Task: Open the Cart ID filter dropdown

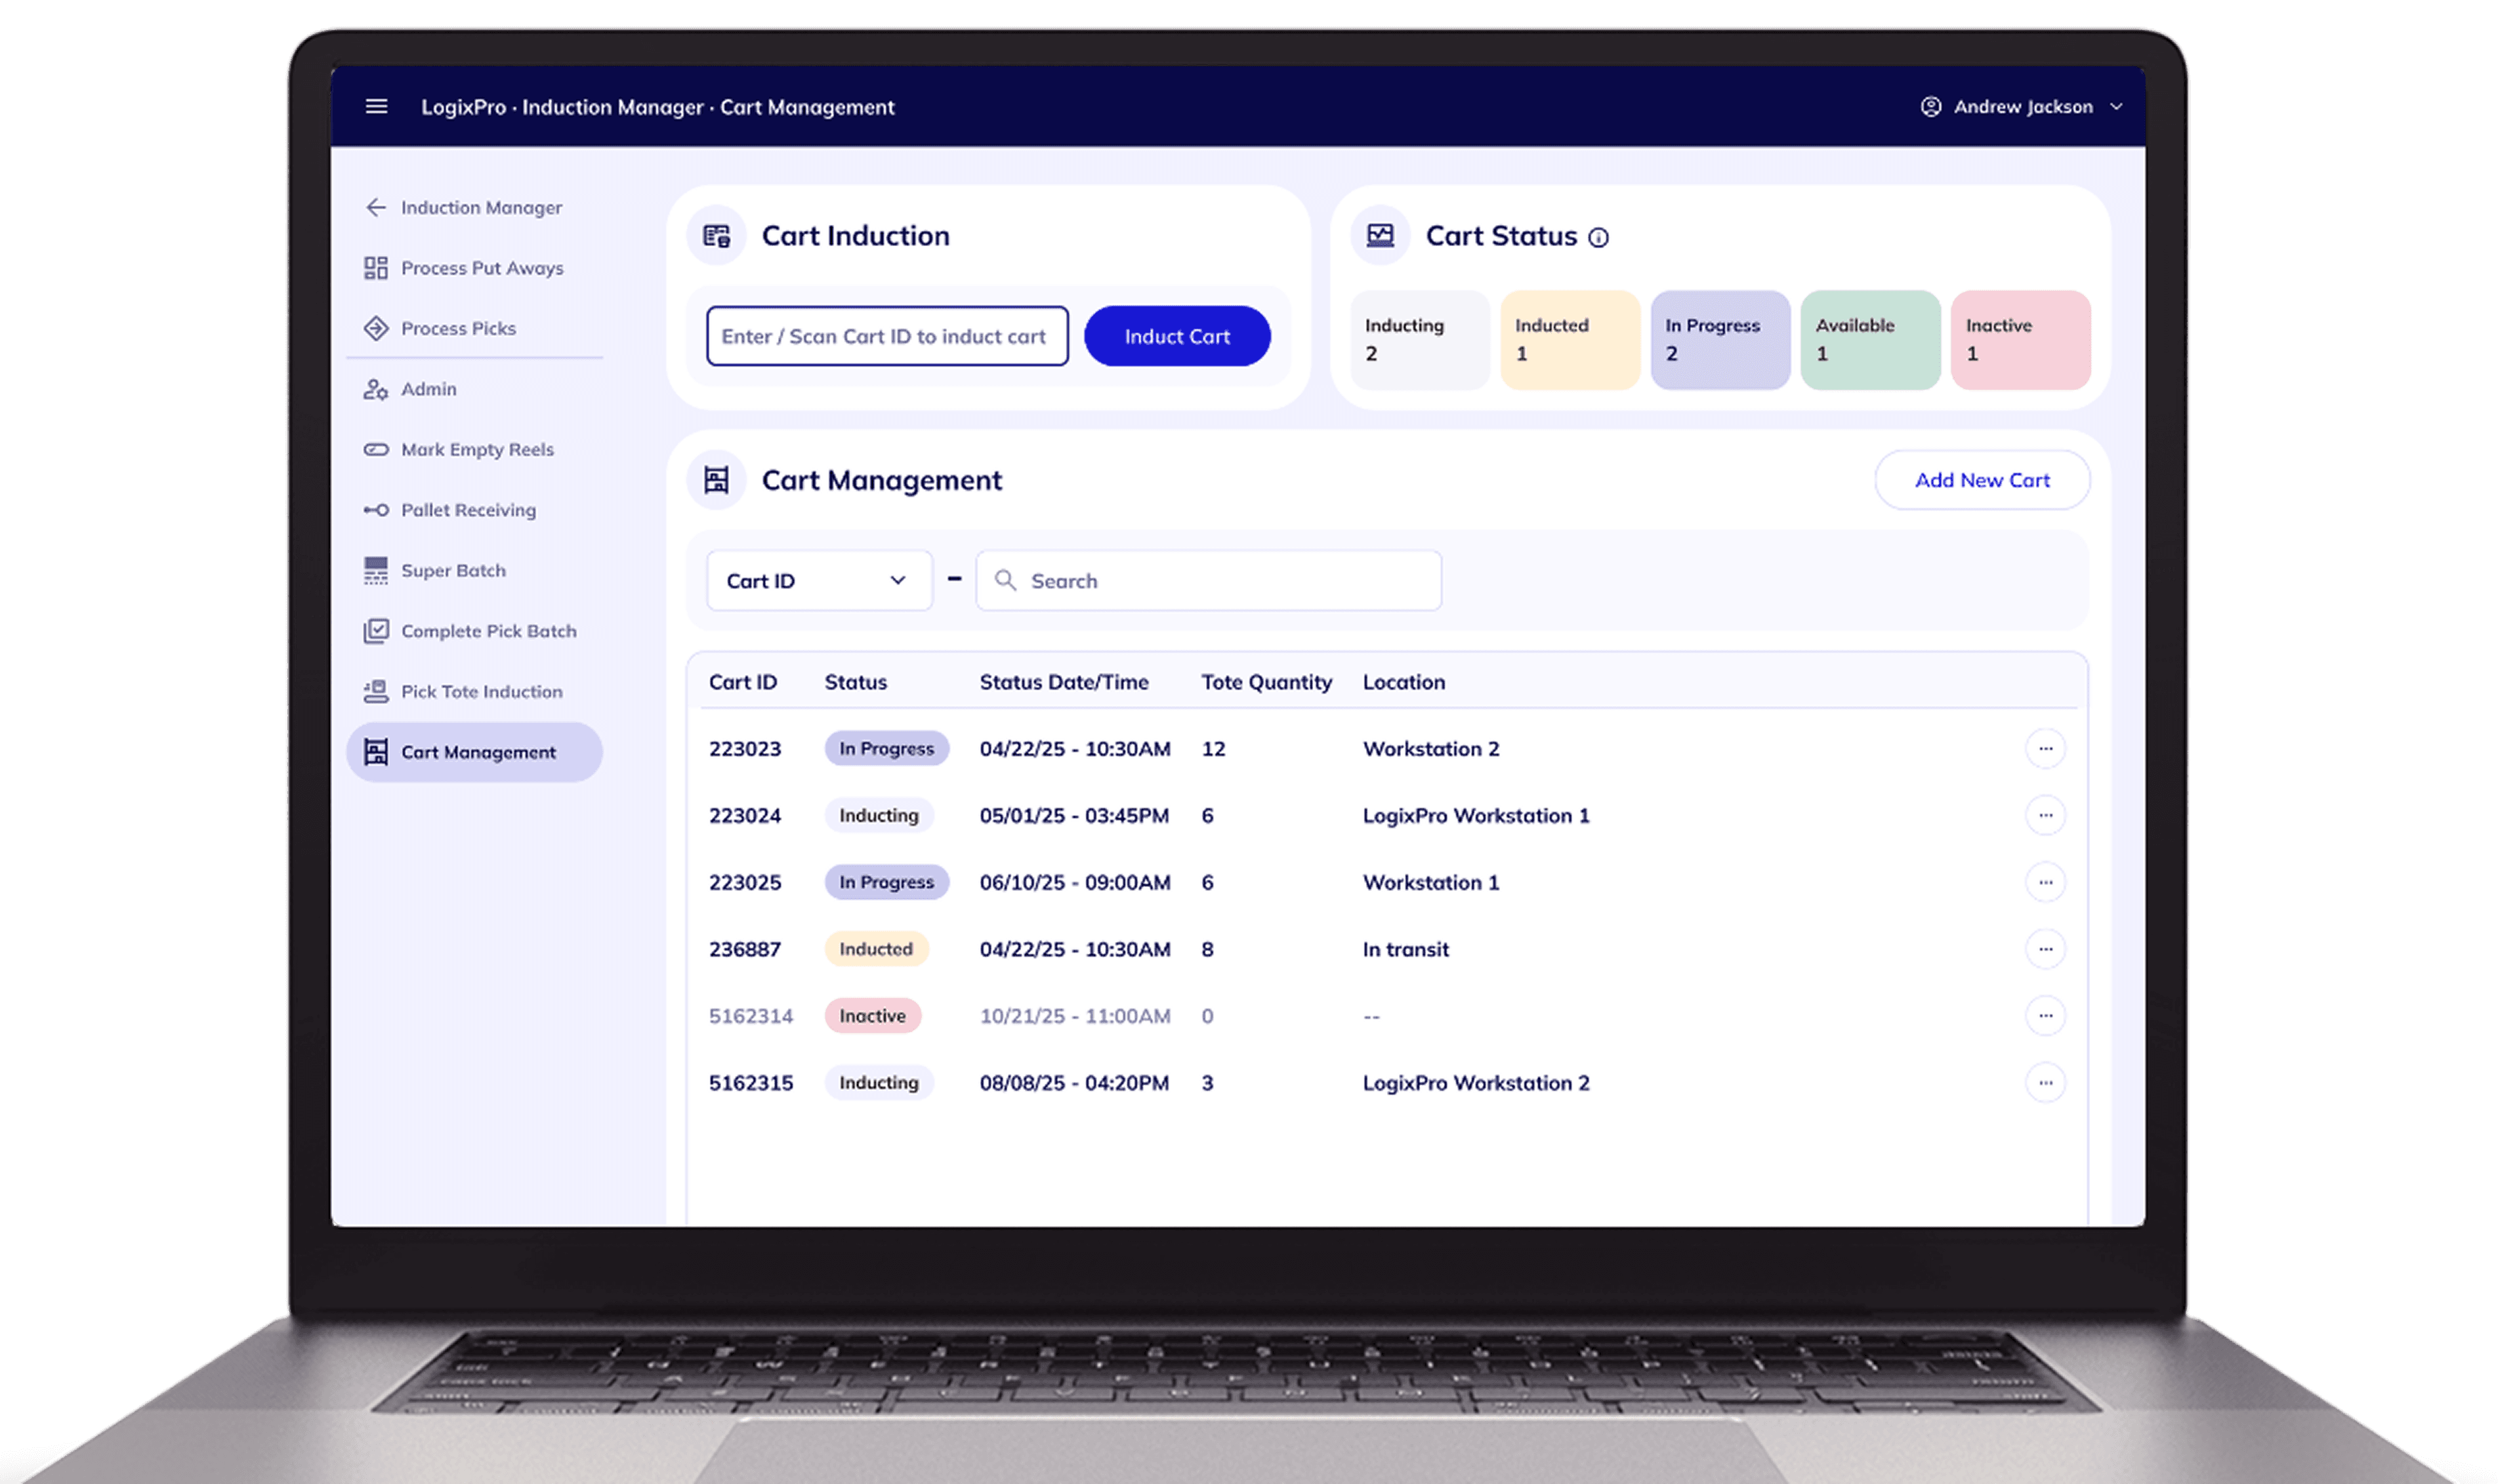Action: (819, 580)
